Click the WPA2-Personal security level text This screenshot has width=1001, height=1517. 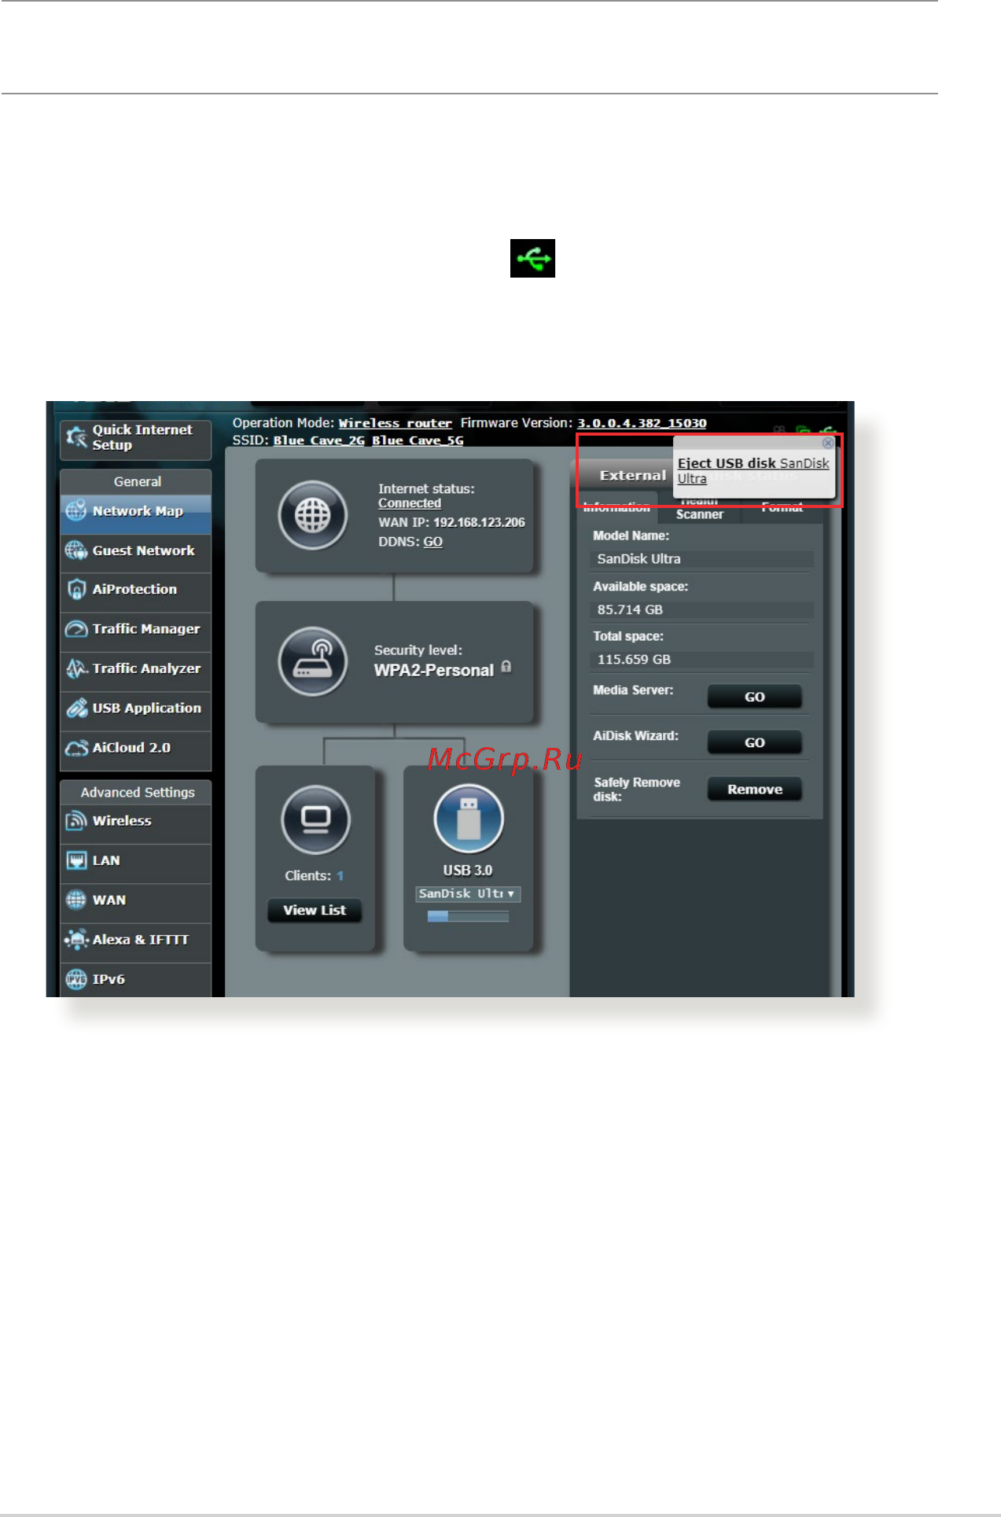click(434, 670)
